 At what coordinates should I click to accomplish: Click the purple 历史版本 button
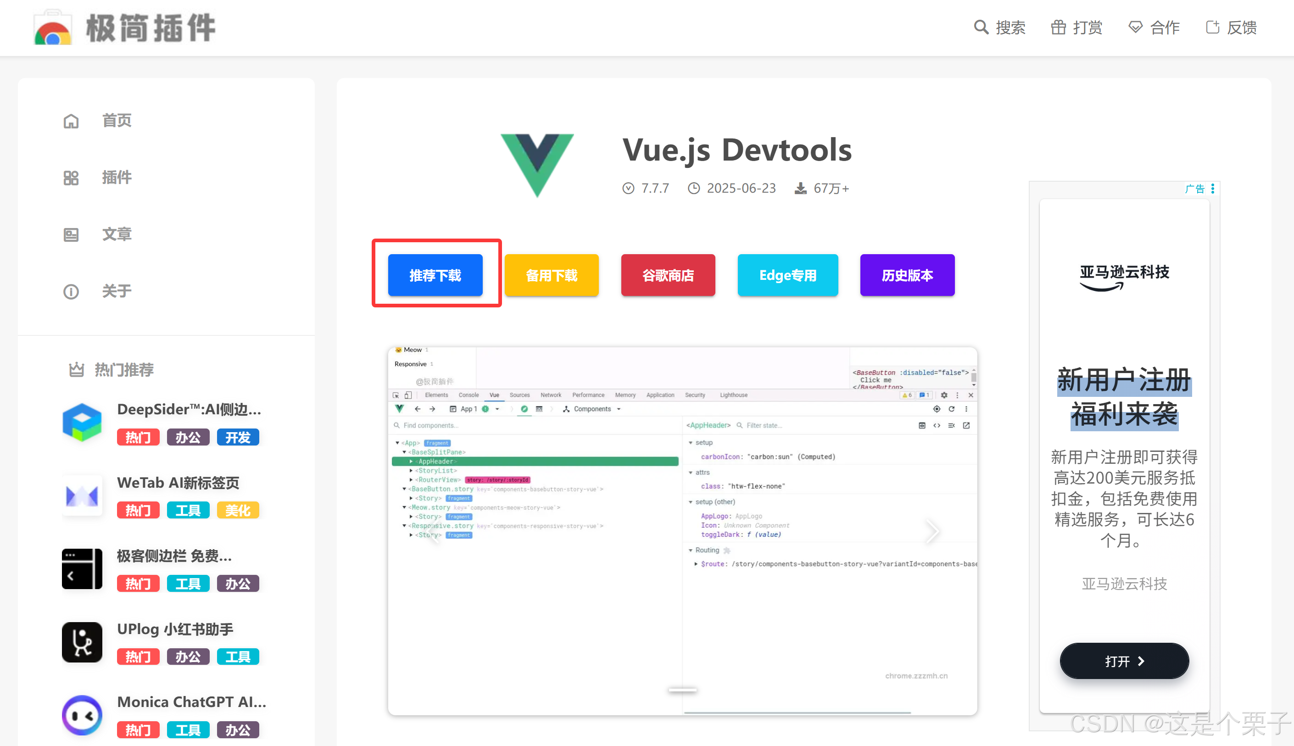(907, 275)
